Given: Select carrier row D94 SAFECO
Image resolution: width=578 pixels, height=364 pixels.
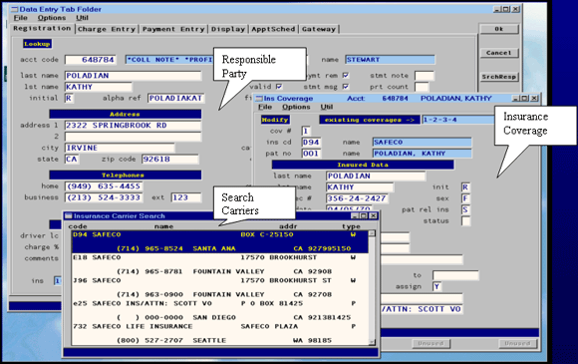Looking at the screenshot, I should (x=220, y=242).
